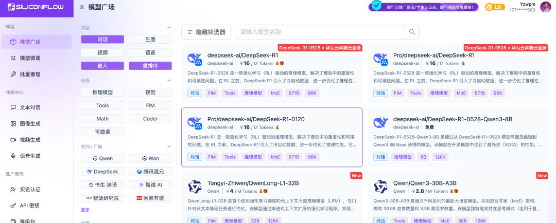Click the L0 level badge

495,7
